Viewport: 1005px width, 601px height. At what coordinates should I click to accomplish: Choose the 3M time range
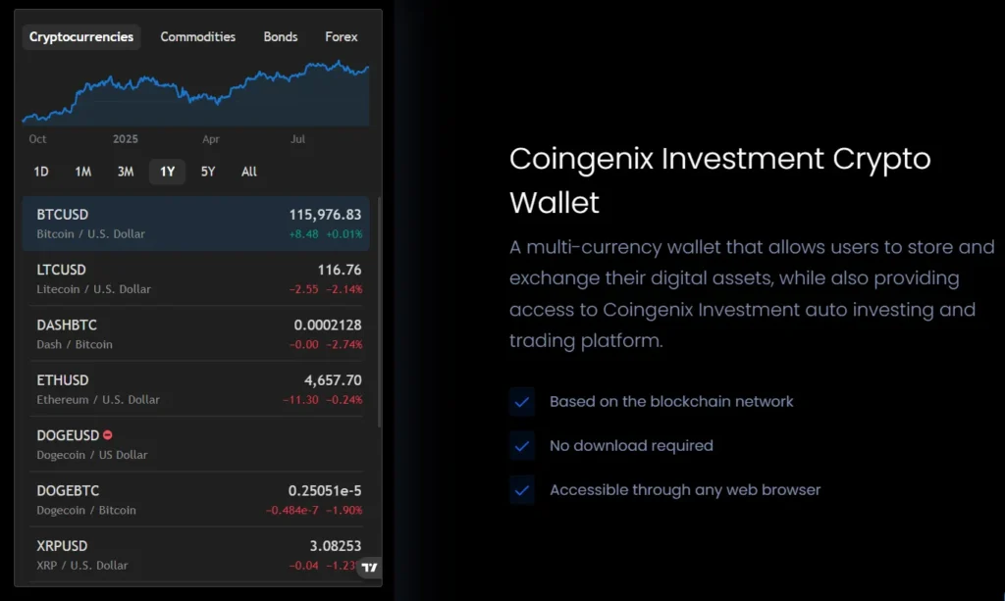[x=126, y=172]
